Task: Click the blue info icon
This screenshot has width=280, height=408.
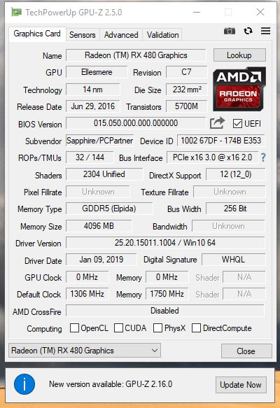Action: click(24, 384)
